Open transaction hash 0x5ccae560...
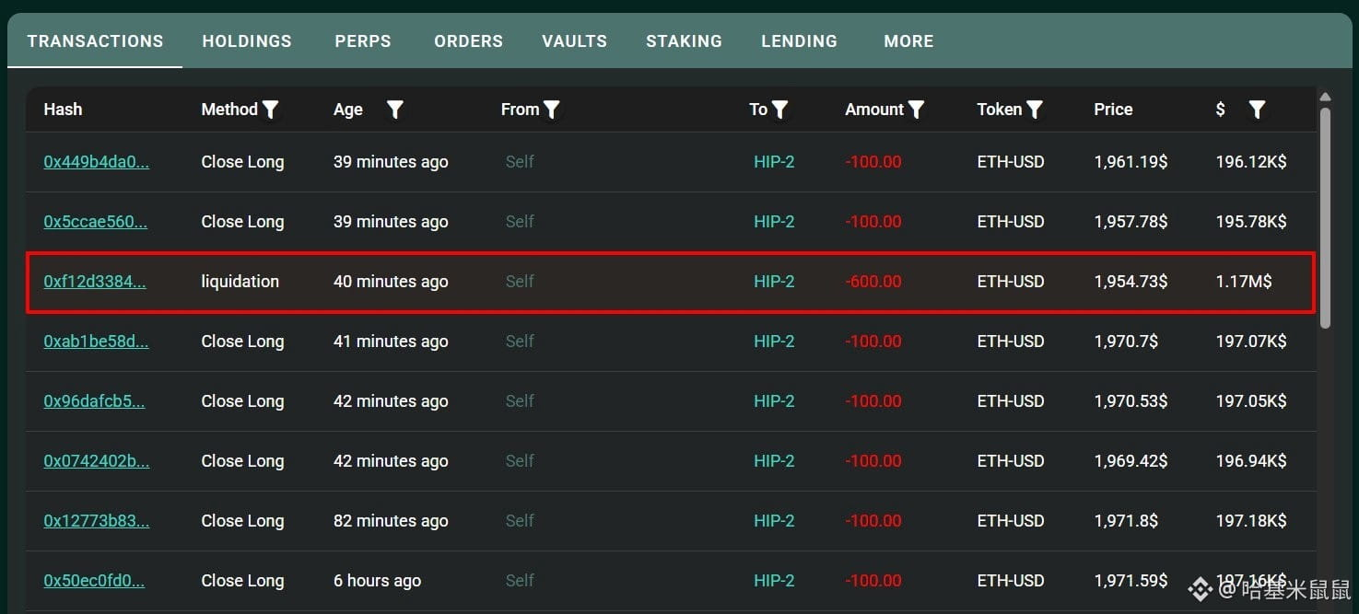Screen dimensions: 1359x614 (96, 222)
